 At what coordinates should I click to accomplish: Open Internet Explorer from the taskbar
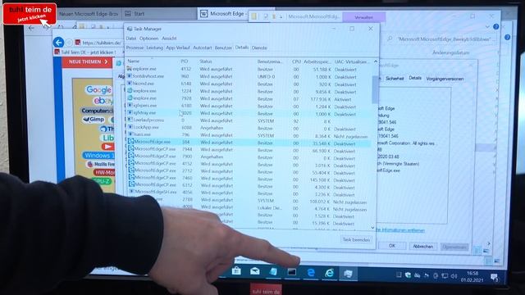click(330, 273)
